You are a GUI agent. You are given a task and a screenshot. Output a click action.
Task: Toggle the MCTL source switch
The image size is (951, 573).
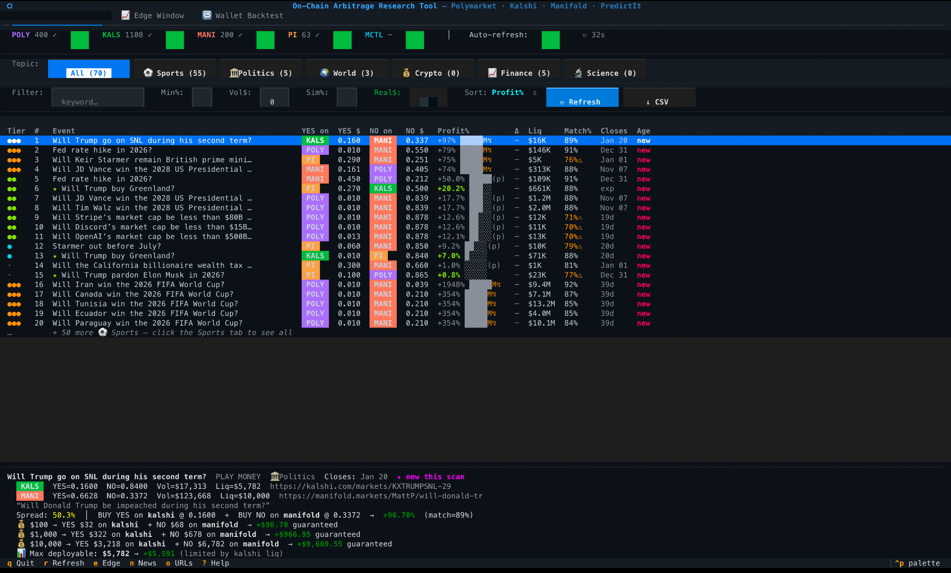tap(415, 40)
